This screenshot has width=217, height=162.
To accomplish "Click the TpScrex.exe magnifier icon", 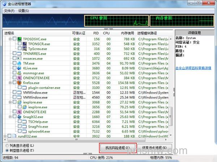I will (25, 49).
